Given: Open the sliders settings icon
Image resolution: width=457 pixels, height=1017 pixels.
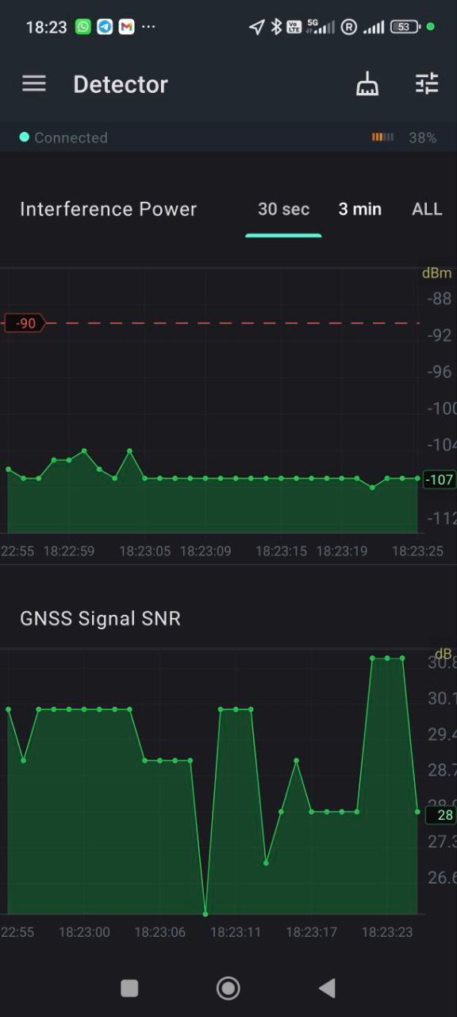Looking at the screenshot, I should pos(427,83).
